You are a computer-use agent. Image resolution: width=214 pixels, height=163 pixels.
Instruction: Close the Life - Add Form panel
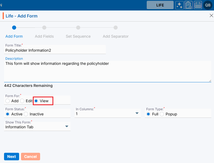click(x=211, y=16)
